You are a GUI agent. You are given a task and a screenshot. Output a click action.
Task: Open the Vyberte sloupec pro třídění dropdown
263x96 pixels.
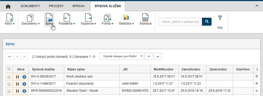[121, 56]
